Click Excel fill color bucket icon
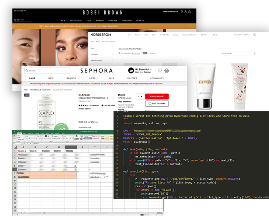The image size is (269, 222). pos(36,139)
